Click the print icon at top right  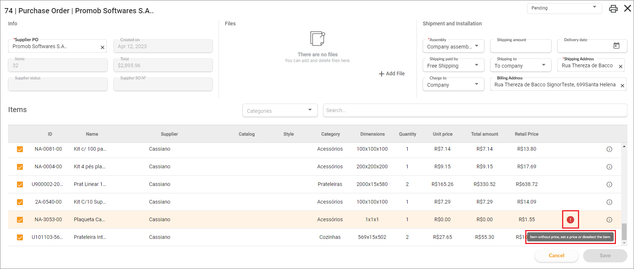tap(613, 9)
